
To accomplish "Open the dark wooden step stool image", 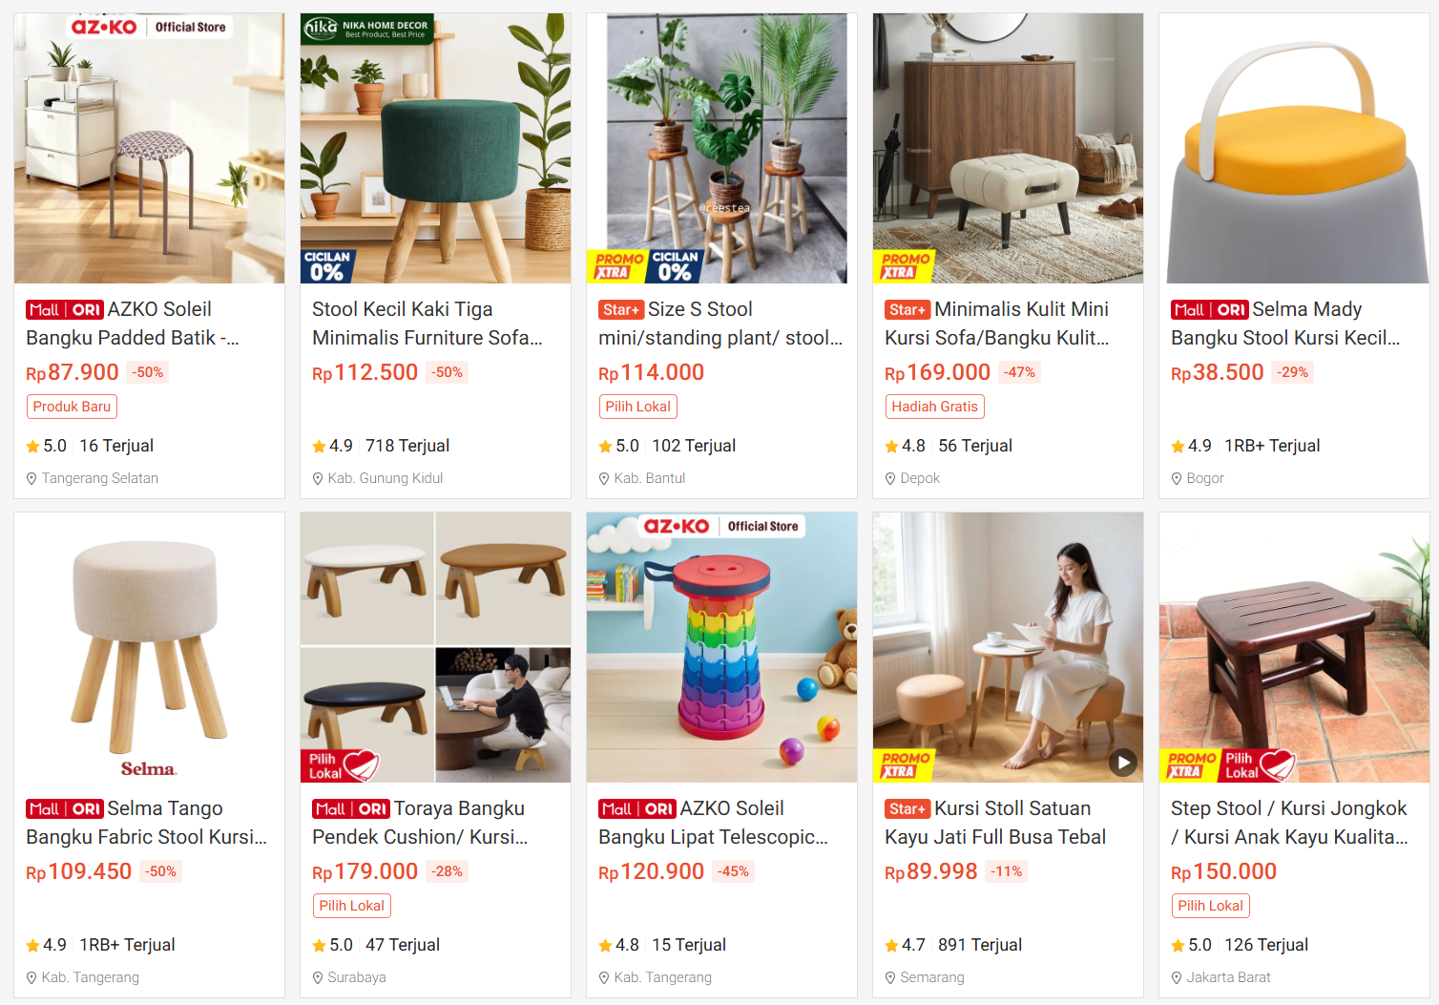I will click(x=1294, y=648).
